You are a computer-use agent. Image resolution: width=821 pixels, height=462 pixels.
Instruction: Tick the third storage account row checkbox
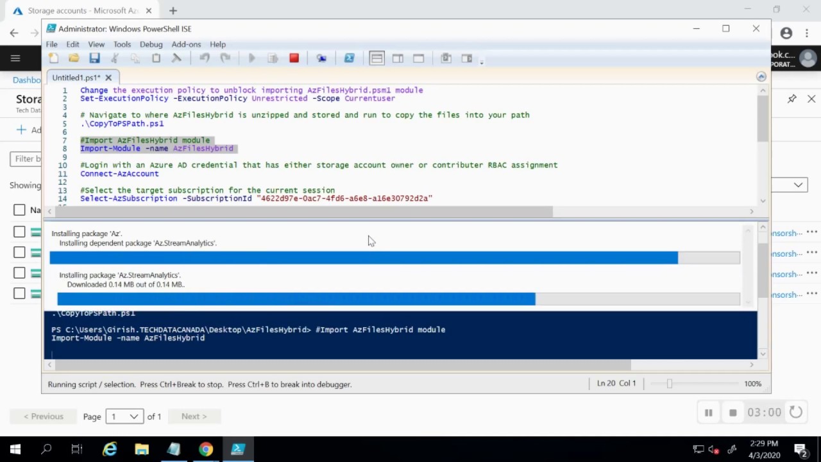19,273
